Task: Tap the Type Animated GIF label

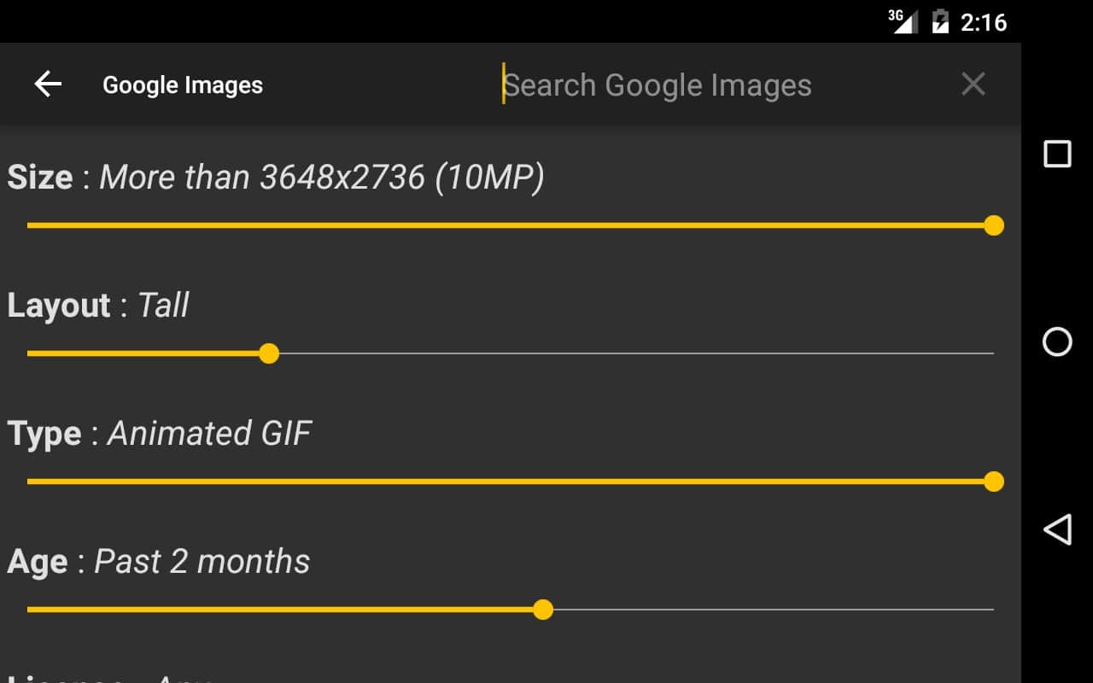Action: [160, 434]
